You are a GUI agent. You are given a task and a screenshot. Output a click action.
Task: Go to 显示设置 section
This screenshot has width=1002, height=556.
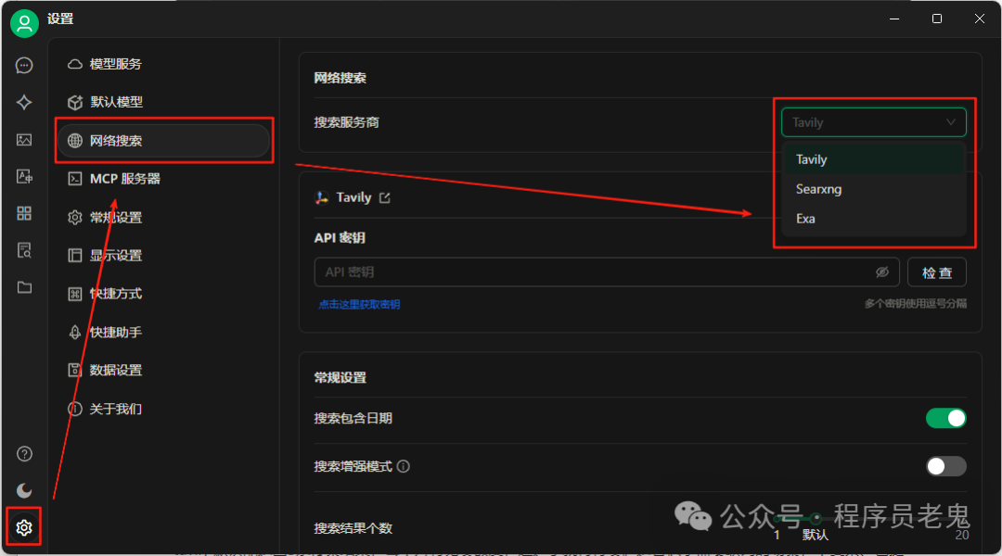(163, 256)
